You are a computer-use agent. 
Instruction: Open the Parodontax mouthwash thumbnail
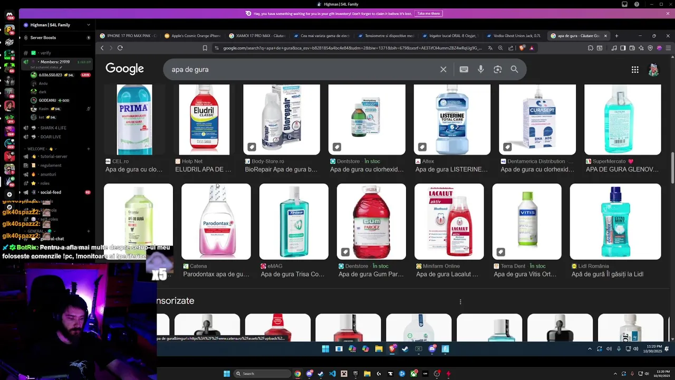[x=216, y=222]
